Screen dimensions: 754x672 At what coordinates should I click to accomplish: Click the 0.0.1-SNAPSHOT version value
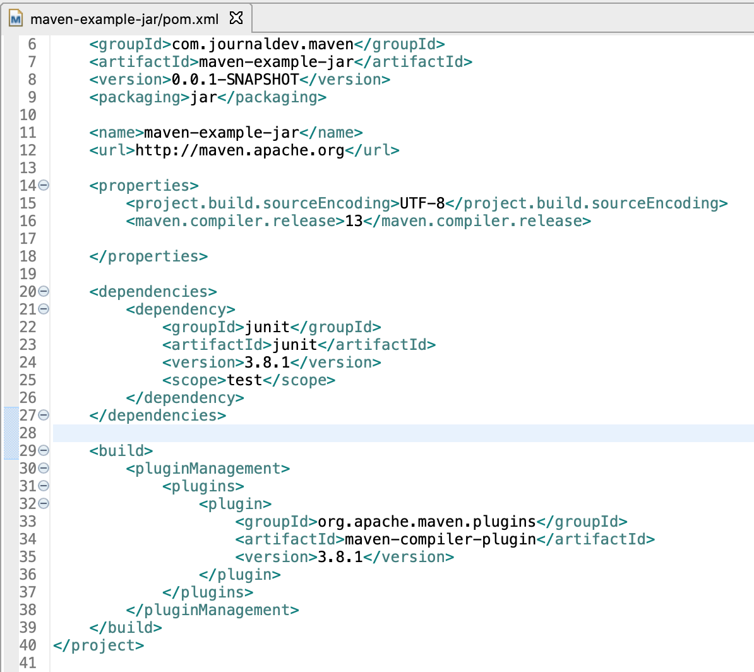coord(235,80)
